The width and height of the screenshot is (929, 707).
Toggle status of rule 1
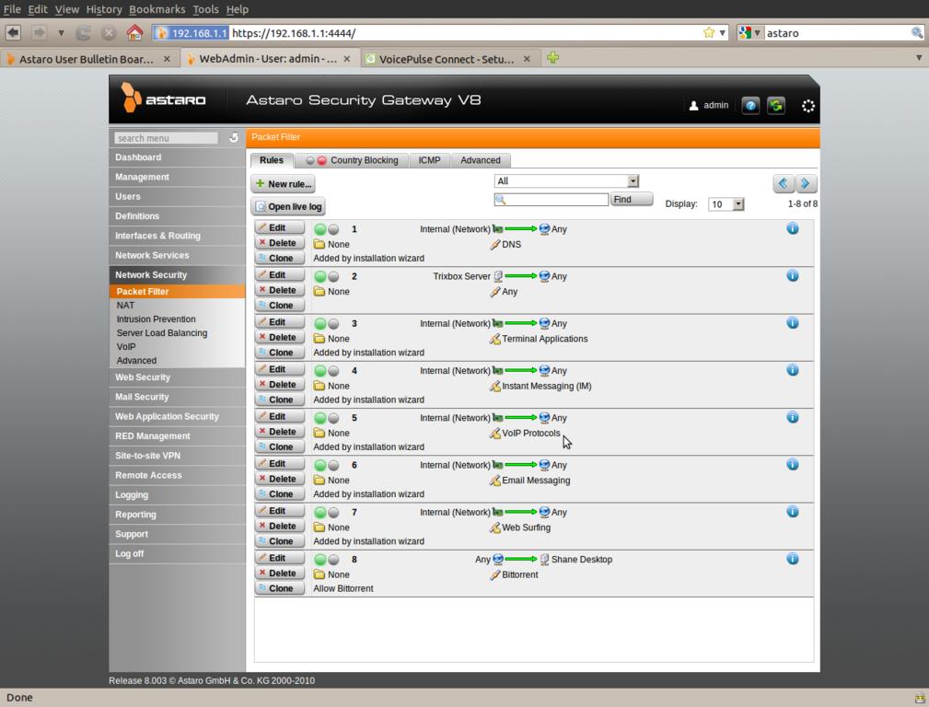[327, 229]
